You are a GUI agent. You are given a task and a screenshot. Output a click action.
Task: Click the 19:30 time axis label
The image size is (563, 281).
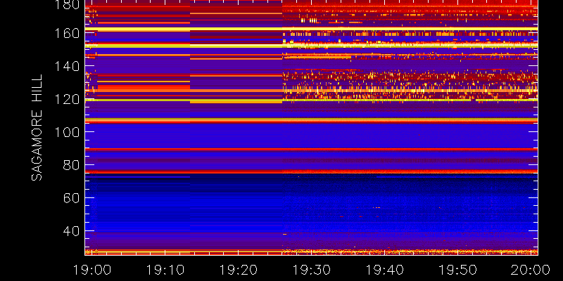(x=311, y=270)
